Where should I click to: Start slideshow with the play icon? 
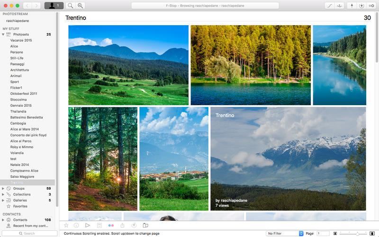point(88,225)
